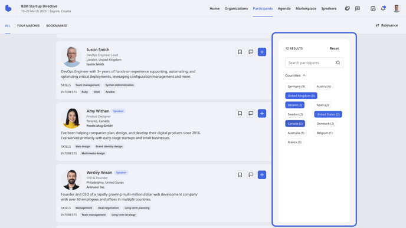Click Wesley Anson's profile photo

[71, 180]
